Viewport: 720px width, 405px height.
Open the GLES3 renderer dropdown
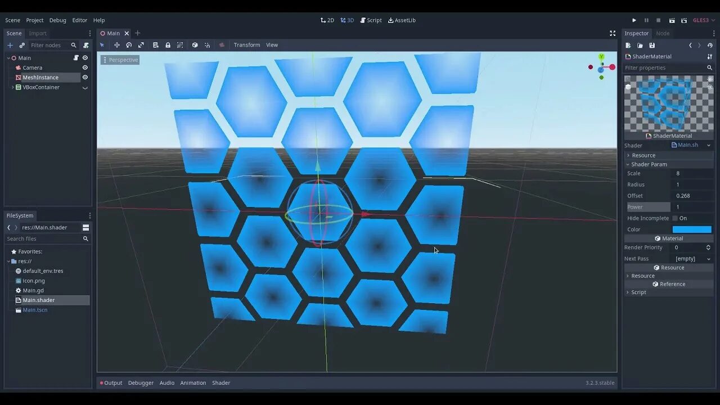(x=704, y=20)
